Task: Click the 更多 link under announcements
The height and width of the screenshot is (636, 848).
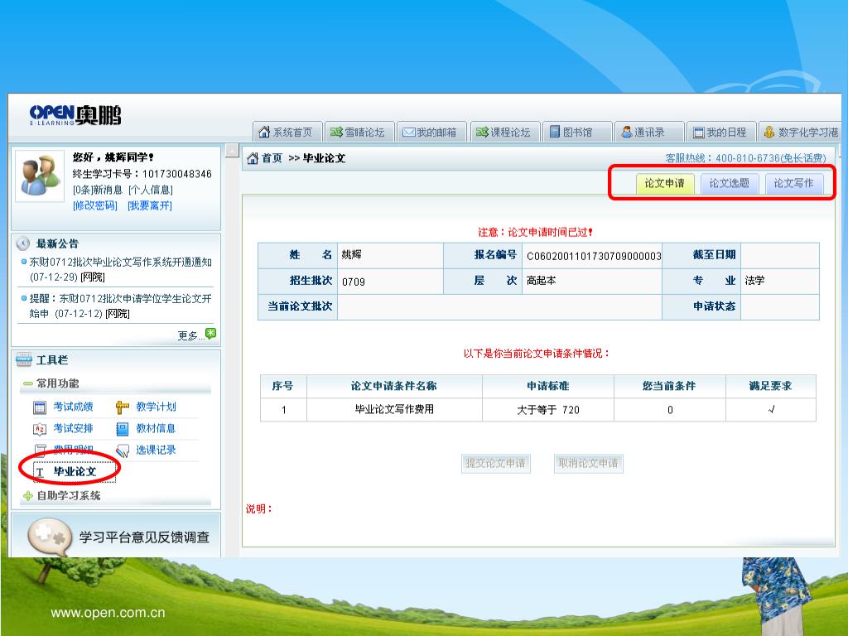Action: click(x=190, y=336)
